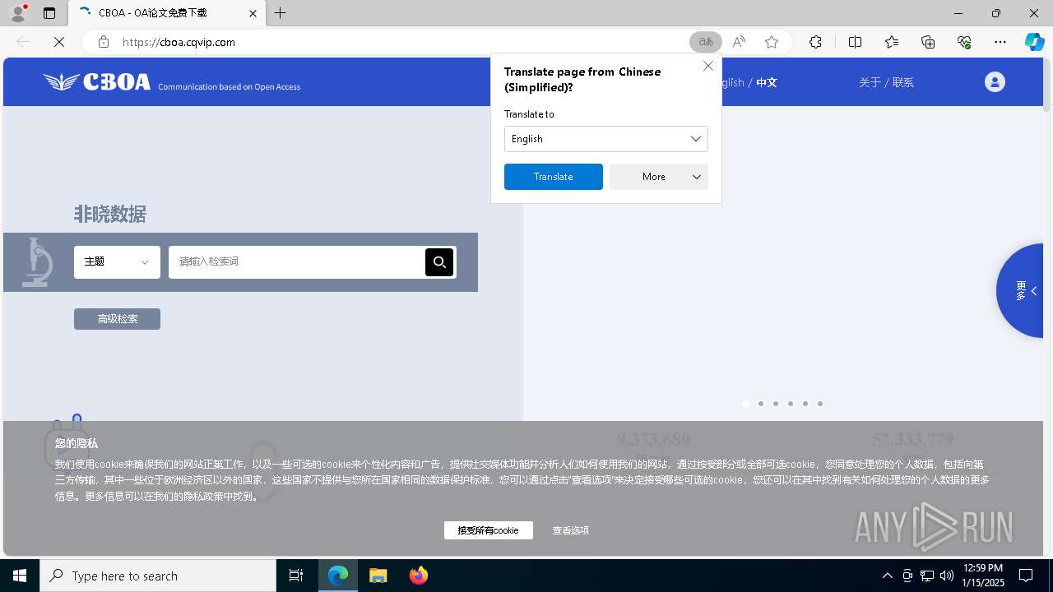Open the notification center icon
The image size is (1053, 592).
coord(1027,576)
